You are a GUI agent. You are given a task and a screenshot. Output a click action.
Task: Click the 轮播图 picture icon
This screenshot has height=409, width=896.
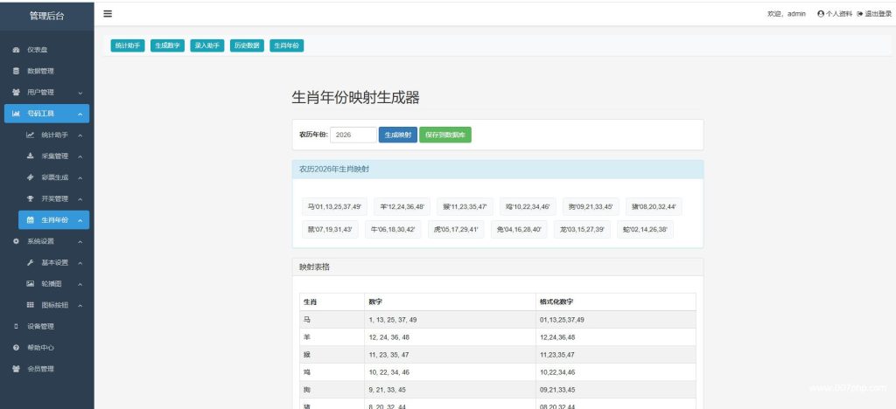click(31, 283)
